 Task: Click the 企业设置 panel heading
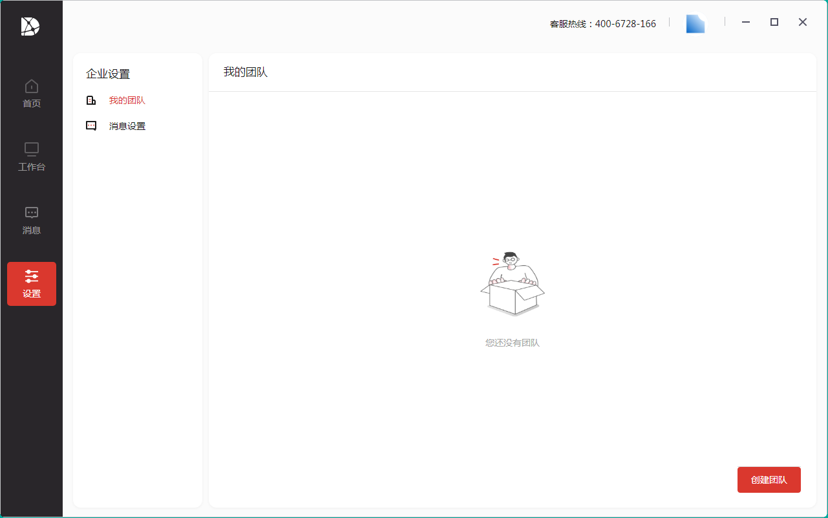pos(108,74)
